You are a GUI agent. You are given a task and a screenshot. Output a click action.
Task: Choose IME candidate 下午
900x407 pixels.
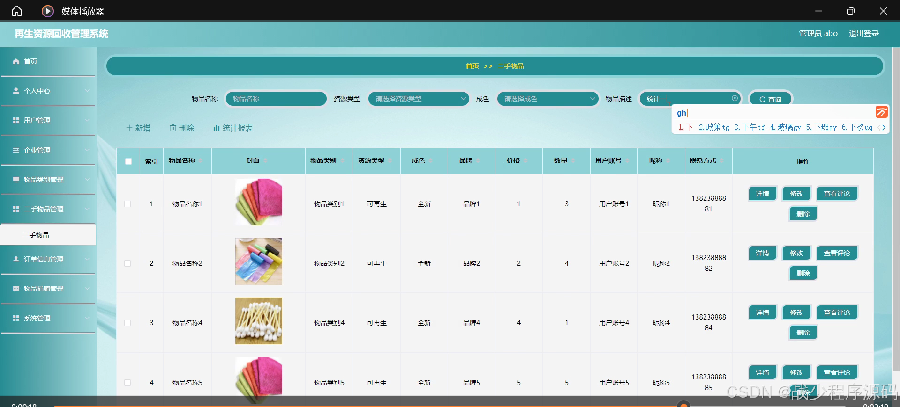(749, 127)
